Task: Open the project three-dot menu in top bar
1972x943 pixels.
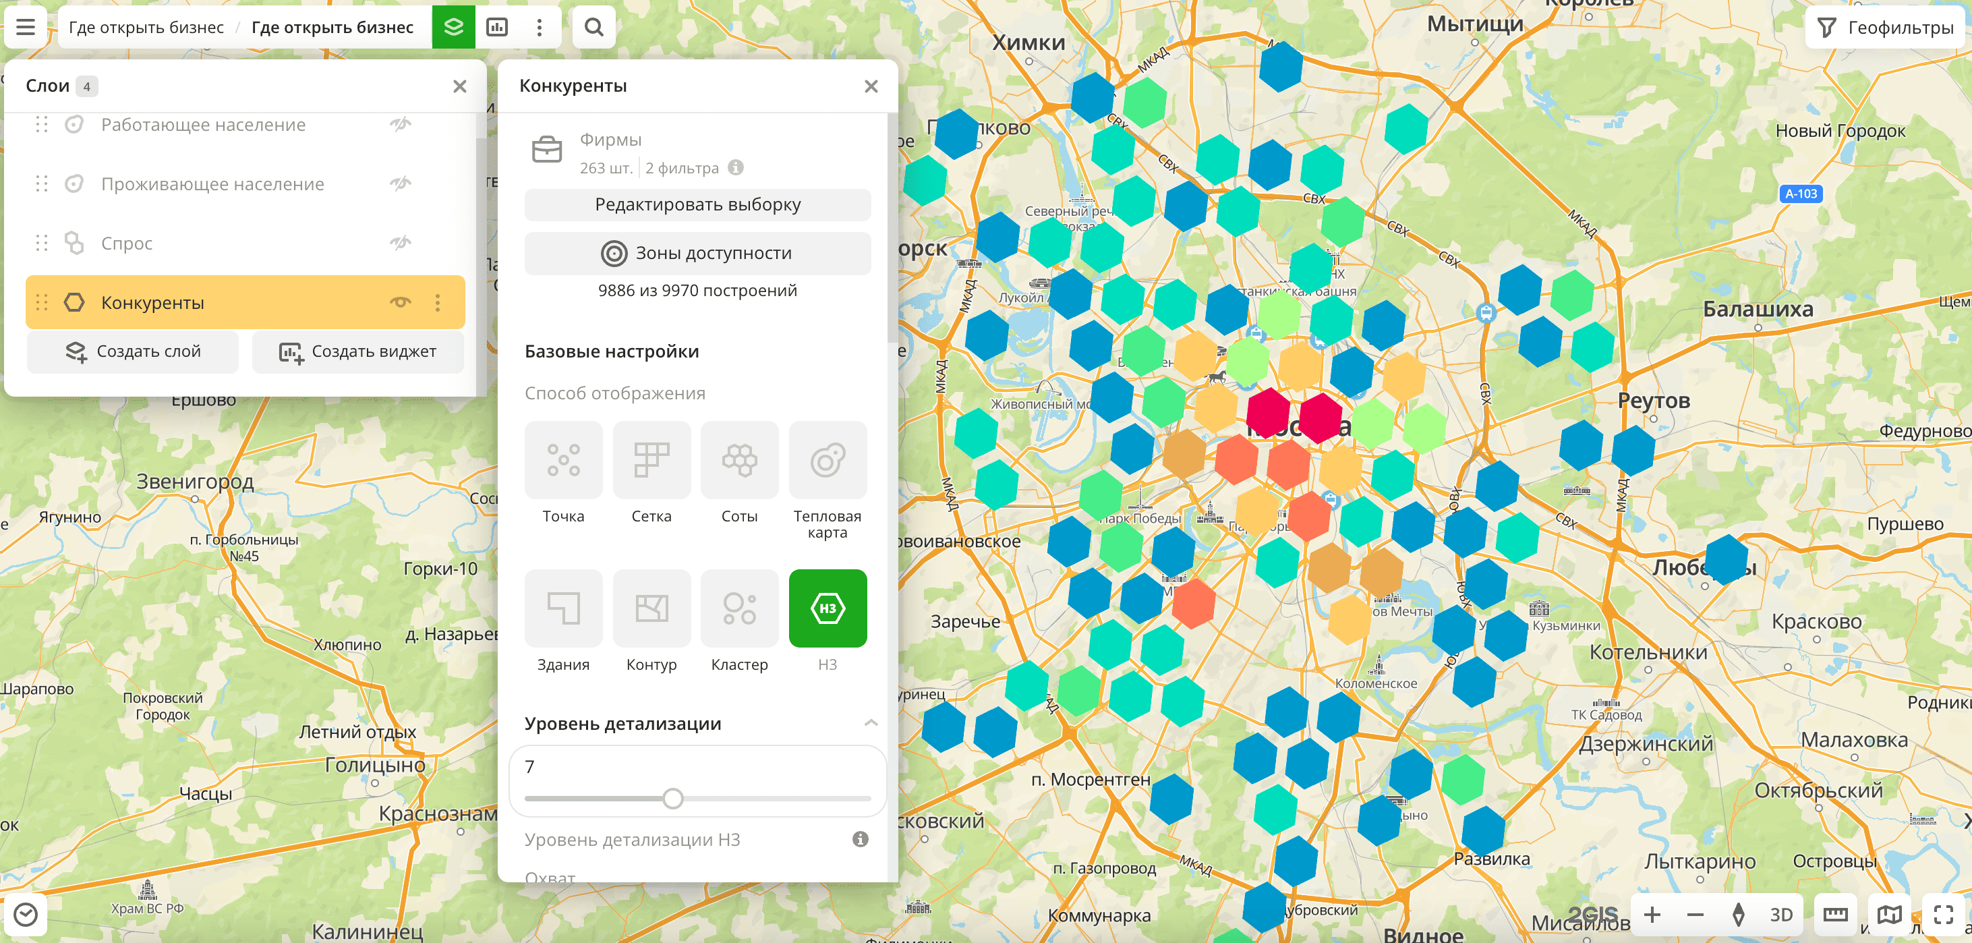Action: pos(540,28)
